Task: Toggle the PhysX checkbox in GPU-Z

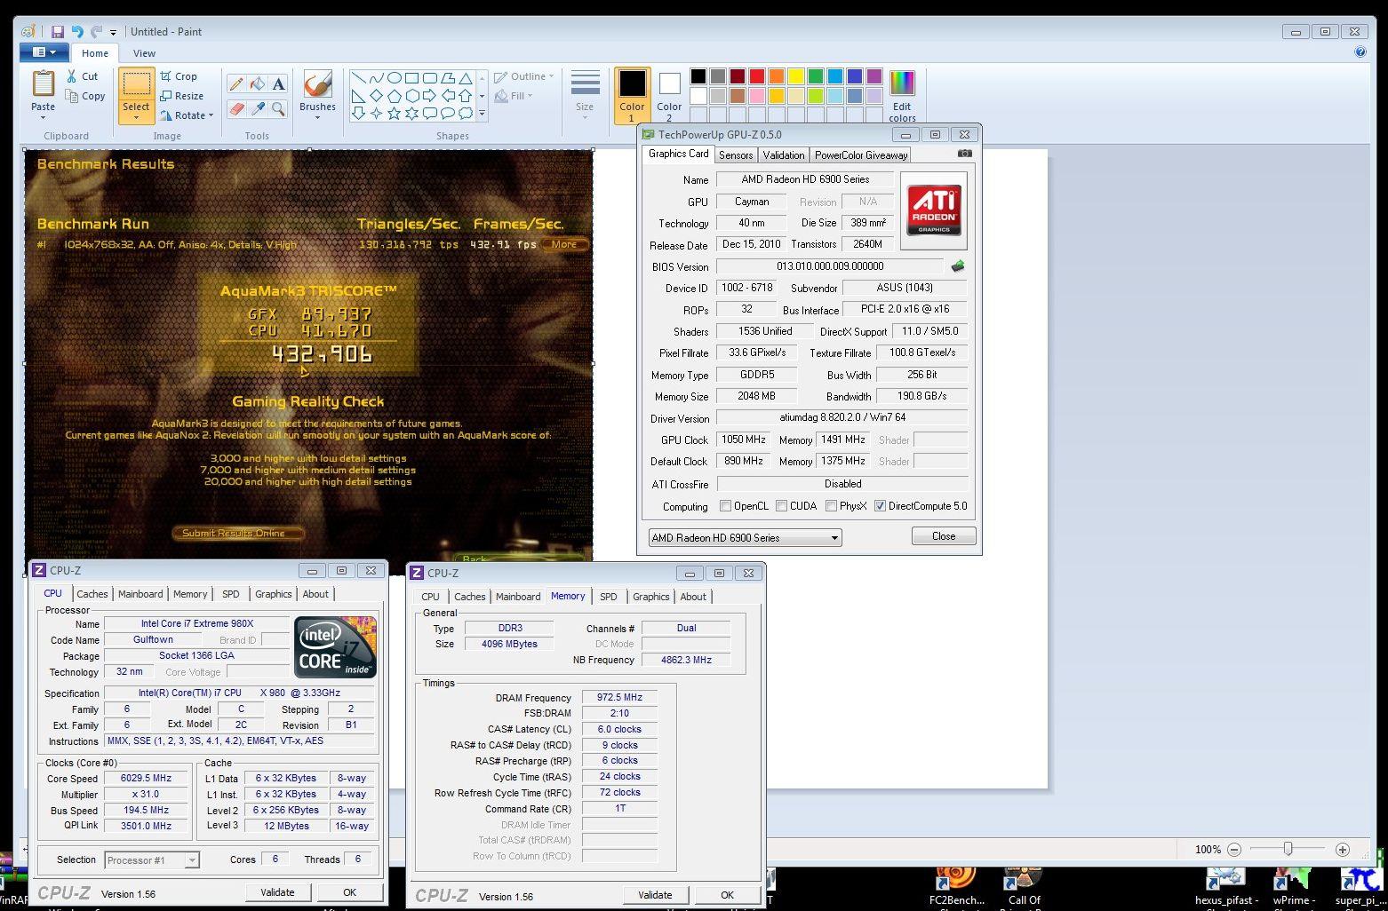Action: coord(831,506)
